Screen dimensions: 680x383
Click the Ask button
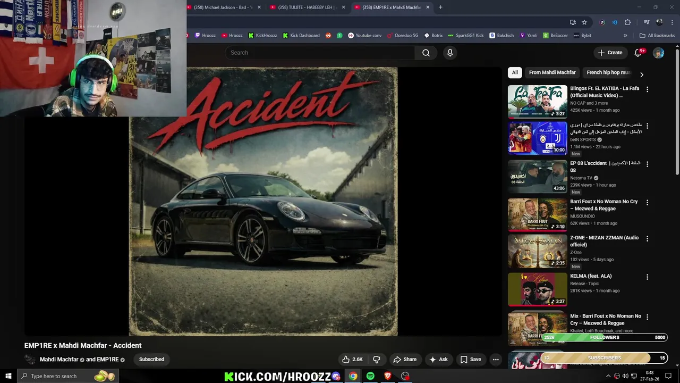(438, 360)
